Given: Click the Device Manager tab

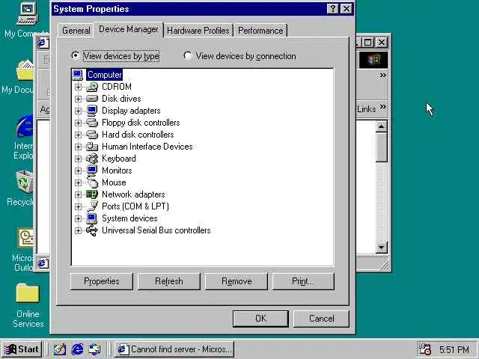Looking at the screenshot, I should 129,29.
